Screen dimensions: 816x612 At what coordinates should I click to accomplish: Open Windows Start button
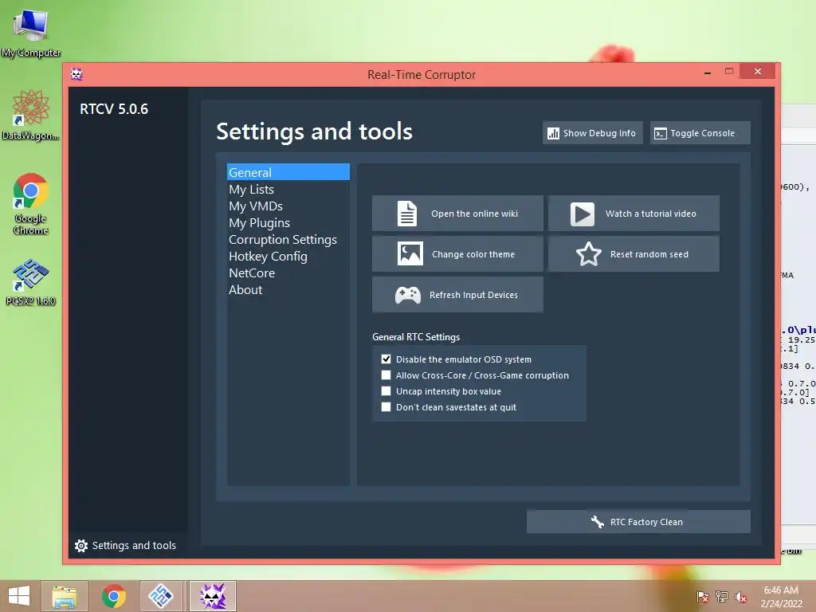[19, 596]
